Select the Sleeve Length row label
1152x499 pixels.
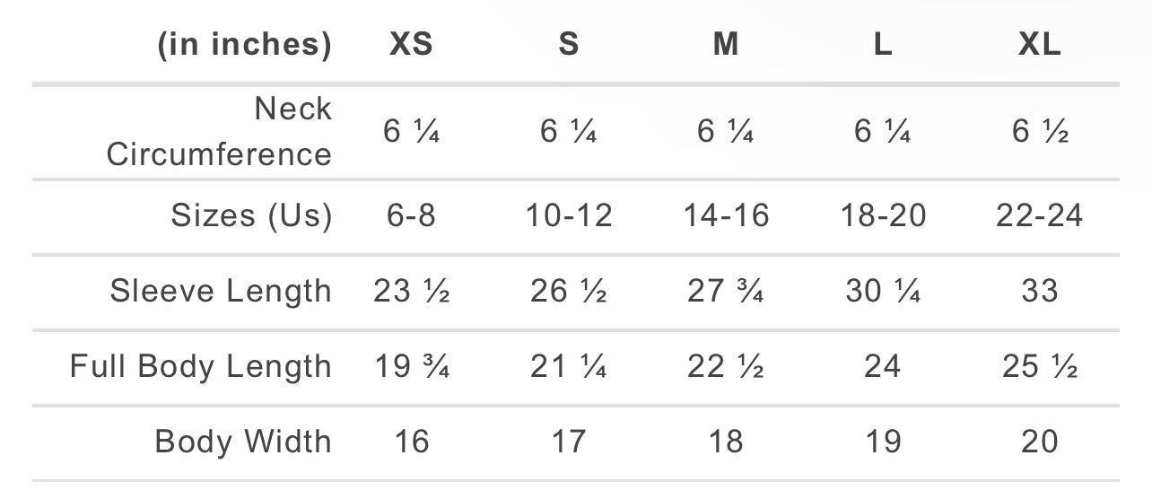click(x=221, y=292)
